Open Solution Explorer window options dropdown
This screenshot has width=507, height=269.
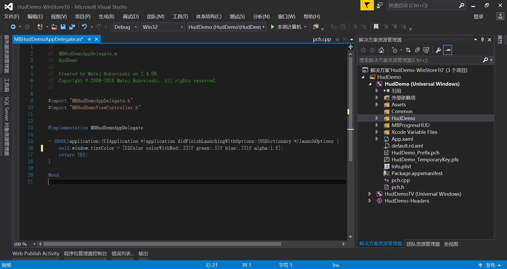(476, 40)
